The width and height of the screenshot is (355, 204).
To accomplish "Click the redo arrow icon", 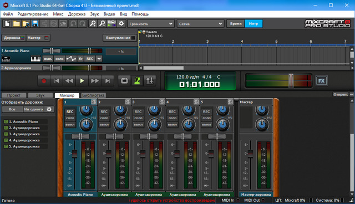I will click(83, 23).
